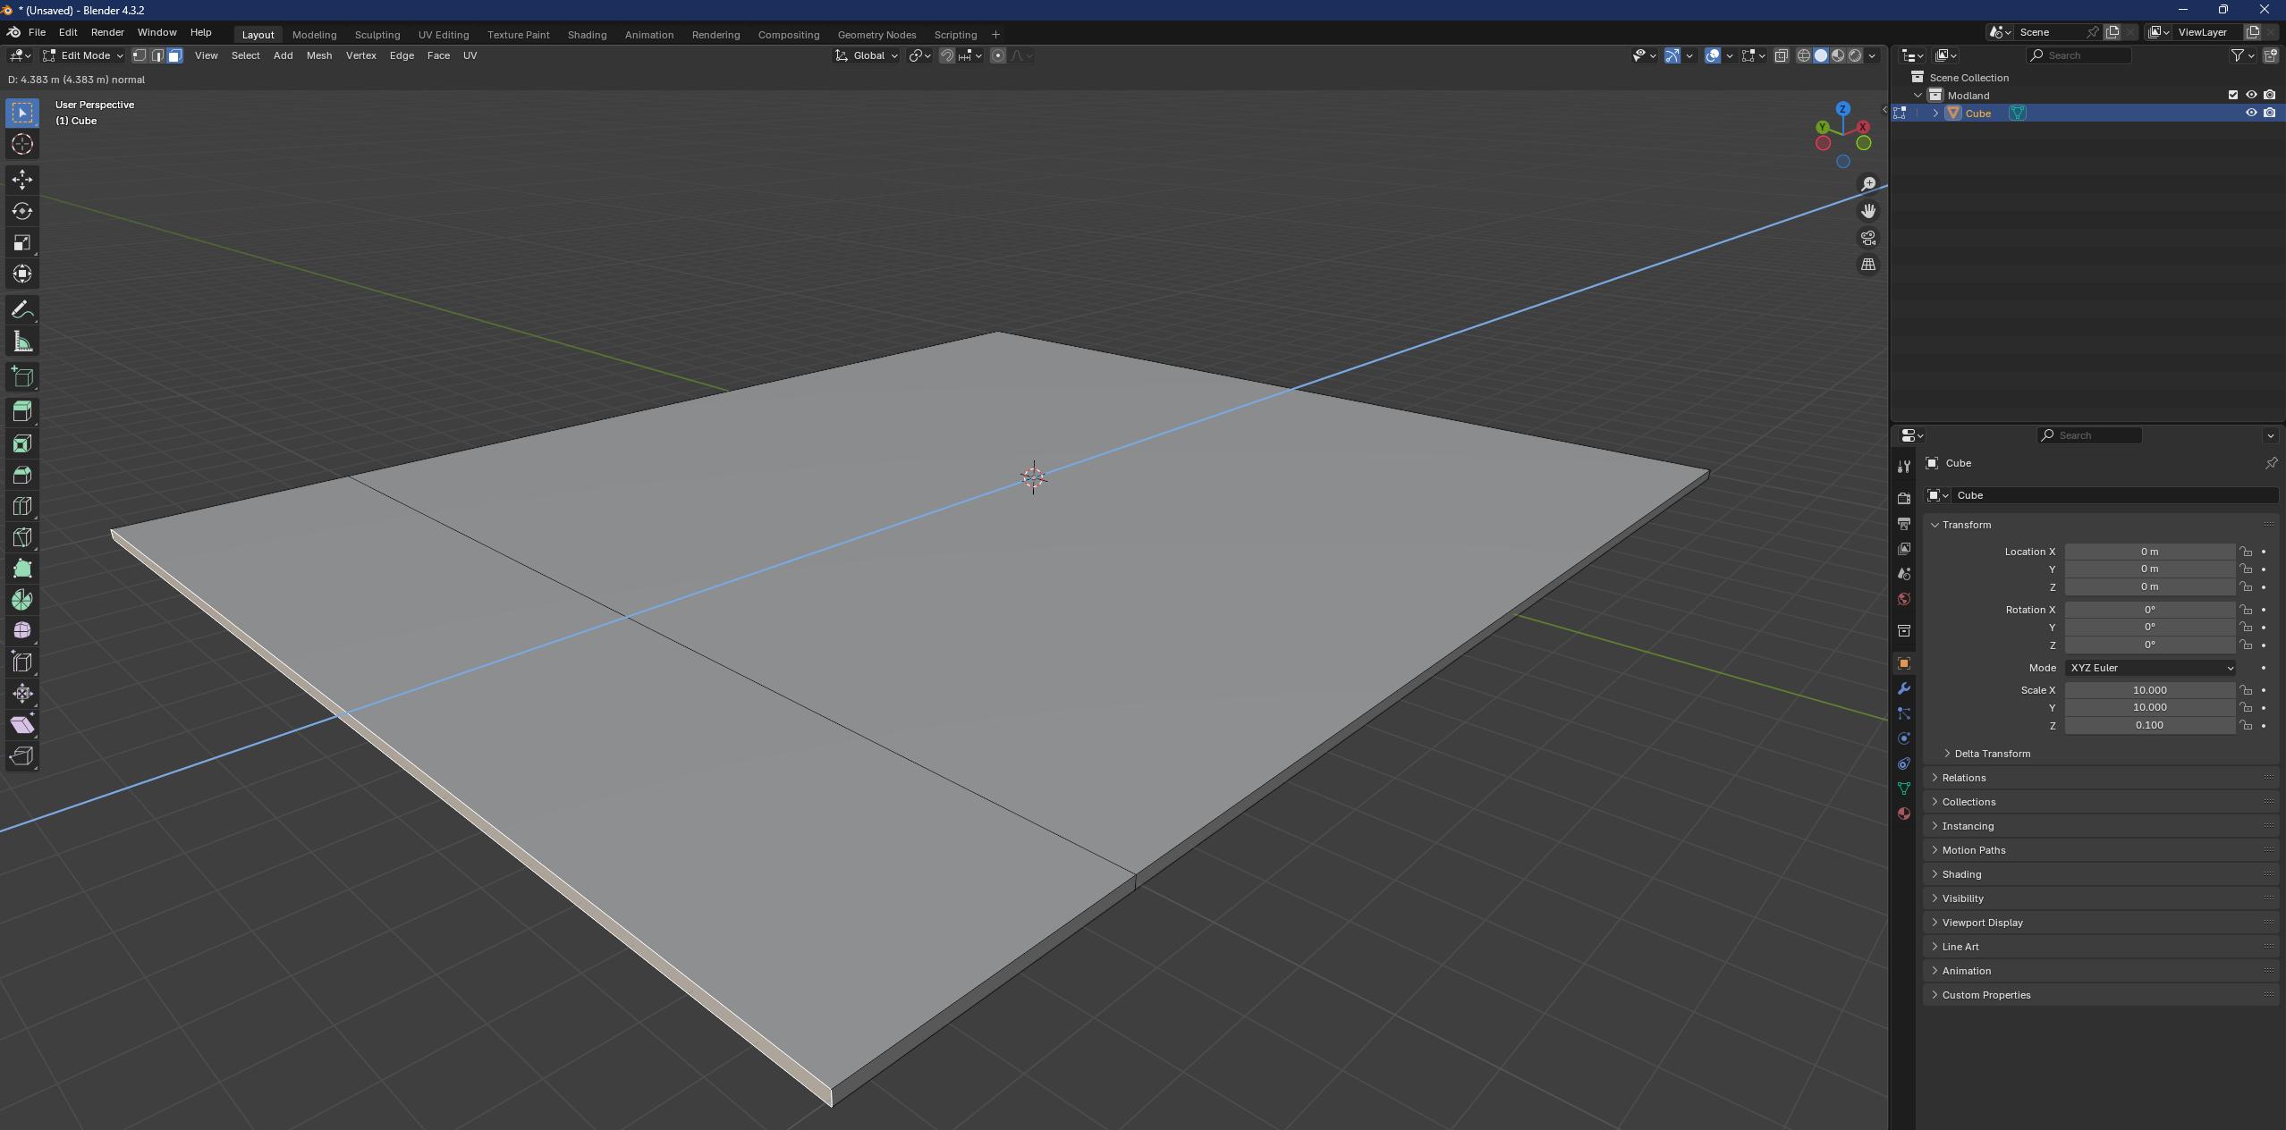Toggle X-ray display
This screenshot has height=1130, width=2286.
pyautogui.click(x=1781, y=55)
